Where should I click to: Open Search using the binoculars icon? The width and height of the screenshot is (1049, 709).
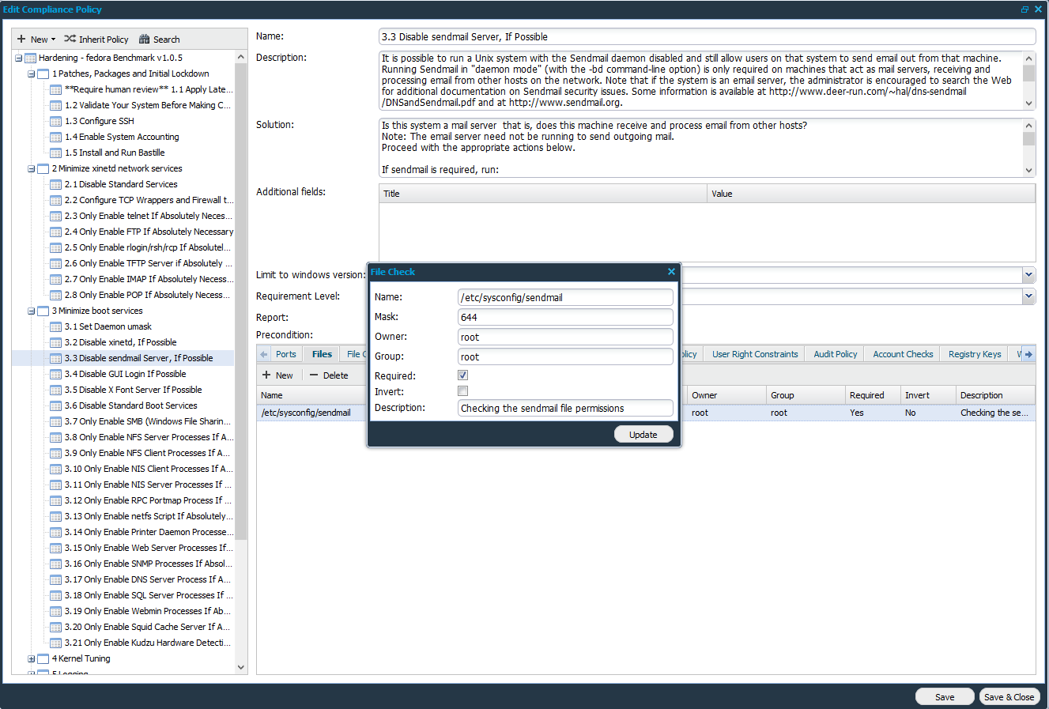pyautogui.click(x=145, y=39)
